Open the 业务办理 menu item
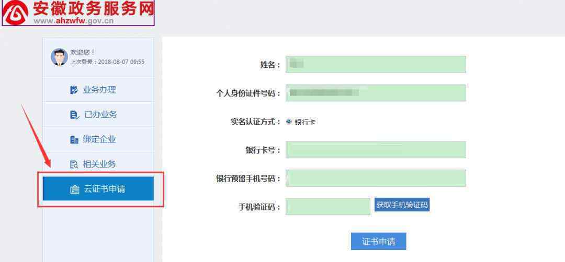 click(x=98, y=89)
